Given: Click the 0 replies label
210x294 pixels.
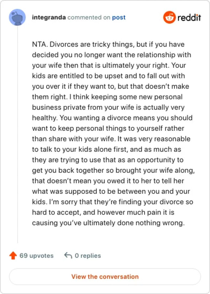Looking at the screenshot, I should [x=88, y=256].
